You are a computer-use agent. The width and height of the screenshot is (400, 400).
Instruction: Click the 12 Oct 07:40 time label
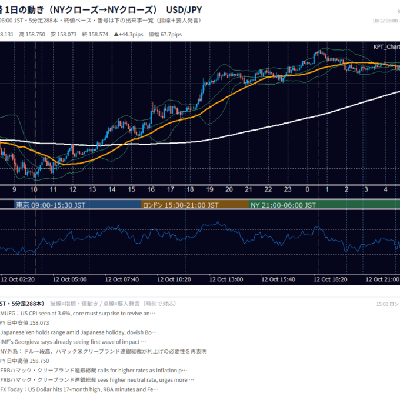(122, 279)
